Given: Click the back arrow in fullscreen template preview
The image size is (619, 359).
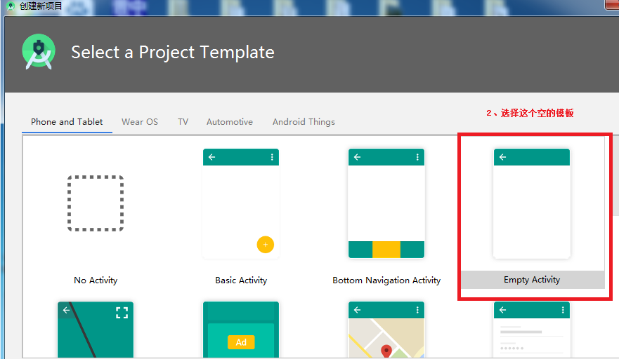Looking at the screenshot, I should (66, 310).
